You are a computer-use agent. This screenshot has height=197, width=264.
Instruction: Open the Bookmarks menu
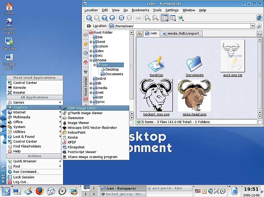[x=140, y=10]
